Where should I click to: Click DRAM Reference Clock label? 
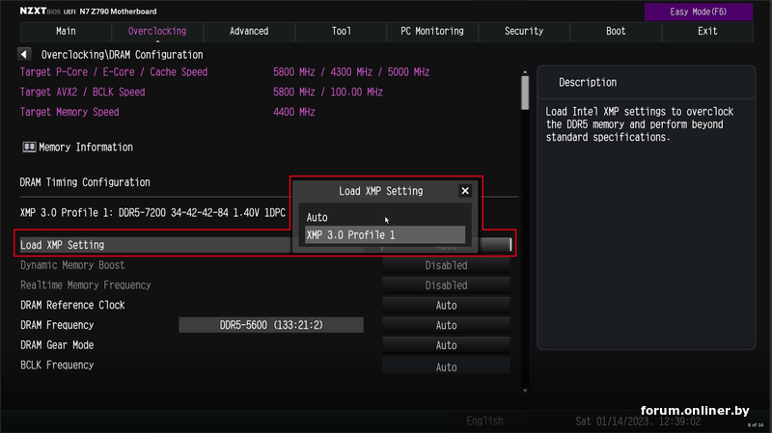tap(72, 305)
